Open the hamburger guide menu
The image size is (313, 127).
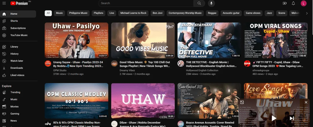point(4,3)
